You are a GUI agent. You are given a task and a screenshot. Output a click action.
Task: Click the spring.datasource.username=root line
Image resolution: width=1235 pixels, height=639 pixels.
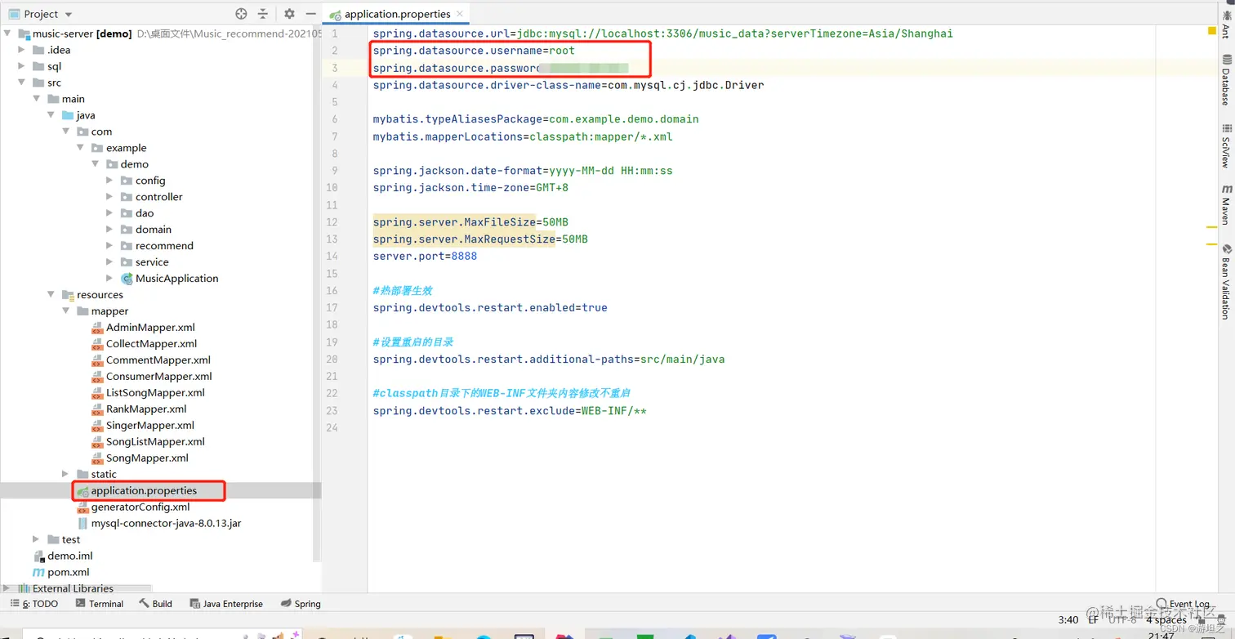(x=474, y=51)
